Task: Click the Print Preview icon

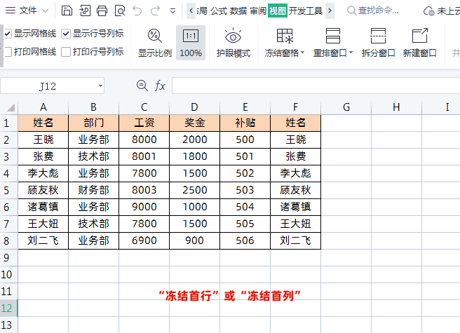Action: click(120, 11)
